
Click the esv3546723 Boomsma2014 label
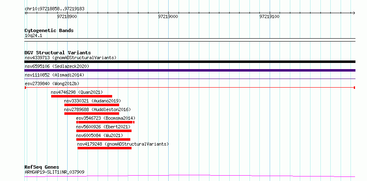point(106,118)
